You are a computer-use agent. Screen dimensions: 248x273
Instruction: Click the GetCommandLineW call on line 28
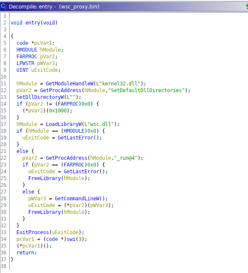point(77,199)
